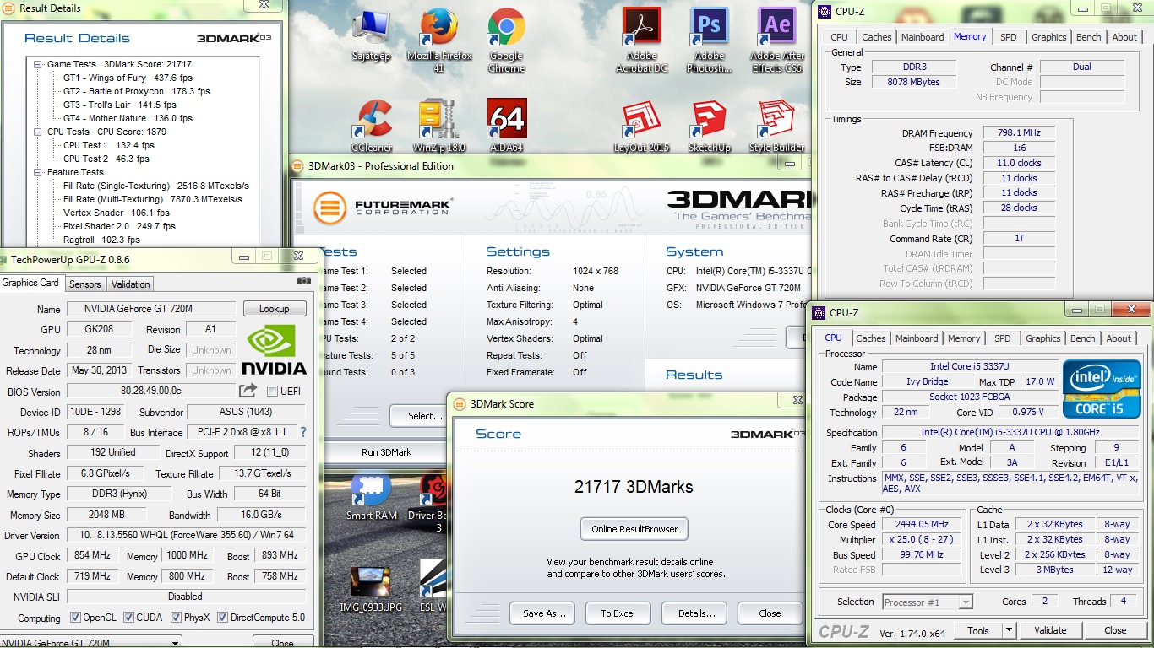Toggle the CUDA computing checkbox
The image size is (1154, 648).
pyautogui.click(x=128, y=618)
